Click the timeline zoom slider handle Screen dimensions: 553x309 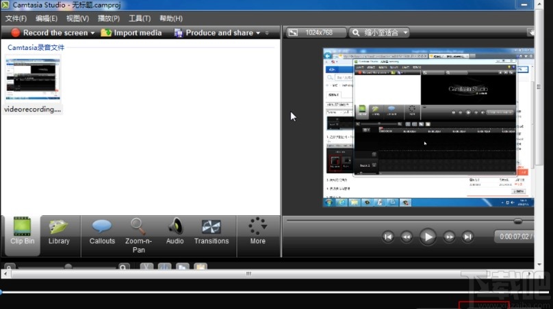(68, 267)
